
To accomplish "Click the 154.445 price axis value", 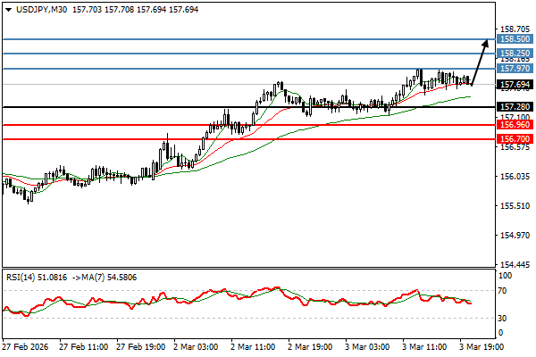I will [x=515, y=265].
